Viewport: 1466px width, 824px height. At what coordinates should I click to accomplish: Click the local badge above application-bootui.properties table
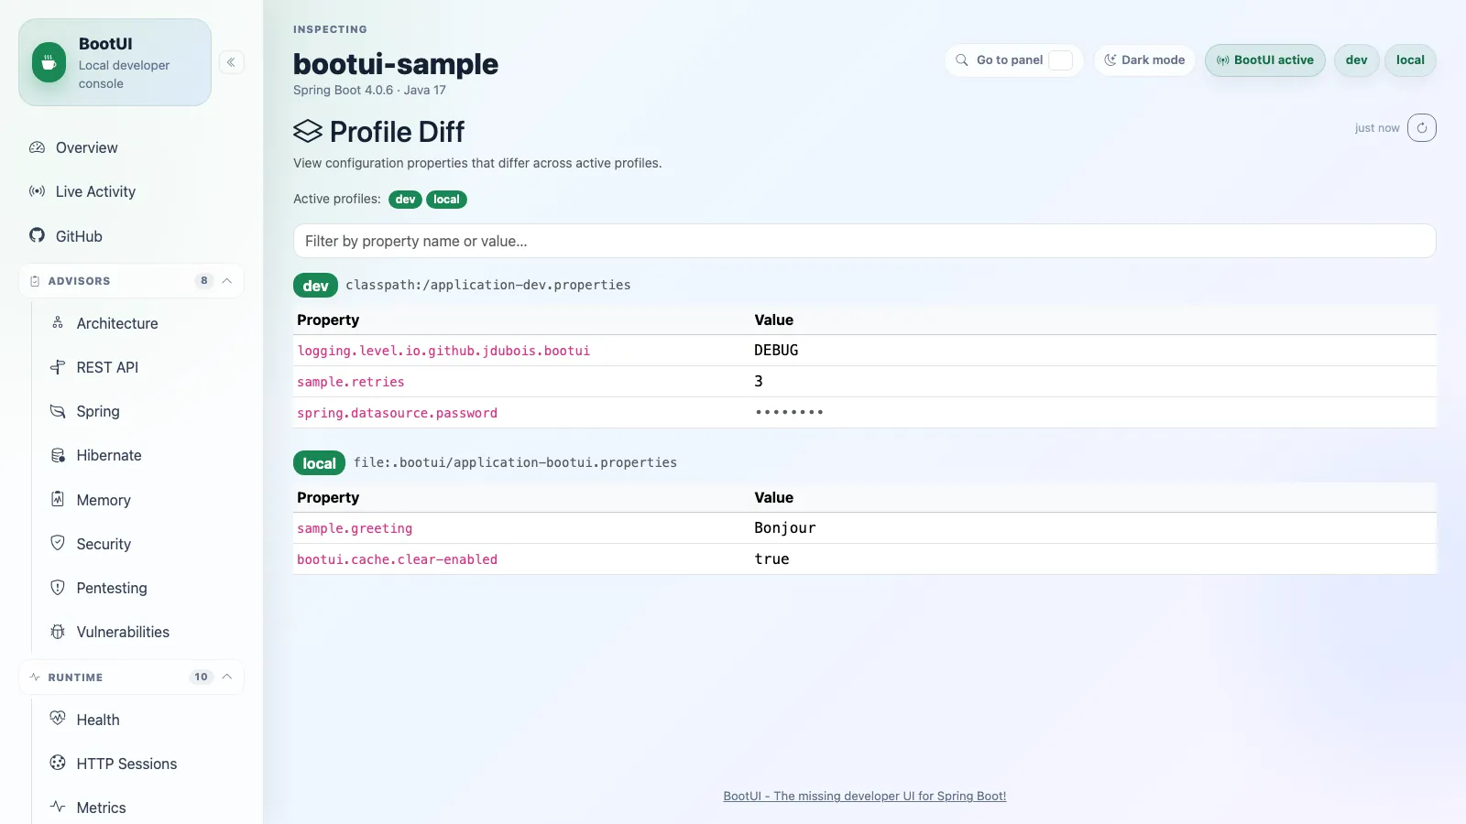[x=319, y=463]
